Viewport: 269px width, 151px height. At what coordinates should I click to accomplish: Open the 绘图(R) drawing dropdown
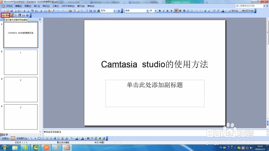pyautogui.click(x=6, y=138)
